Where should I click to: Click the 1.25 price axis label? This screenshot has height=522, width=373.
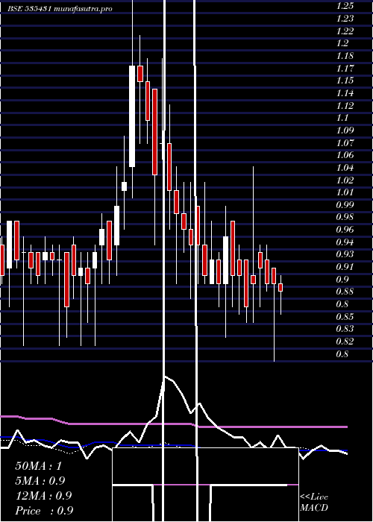[x=345, y=6]
